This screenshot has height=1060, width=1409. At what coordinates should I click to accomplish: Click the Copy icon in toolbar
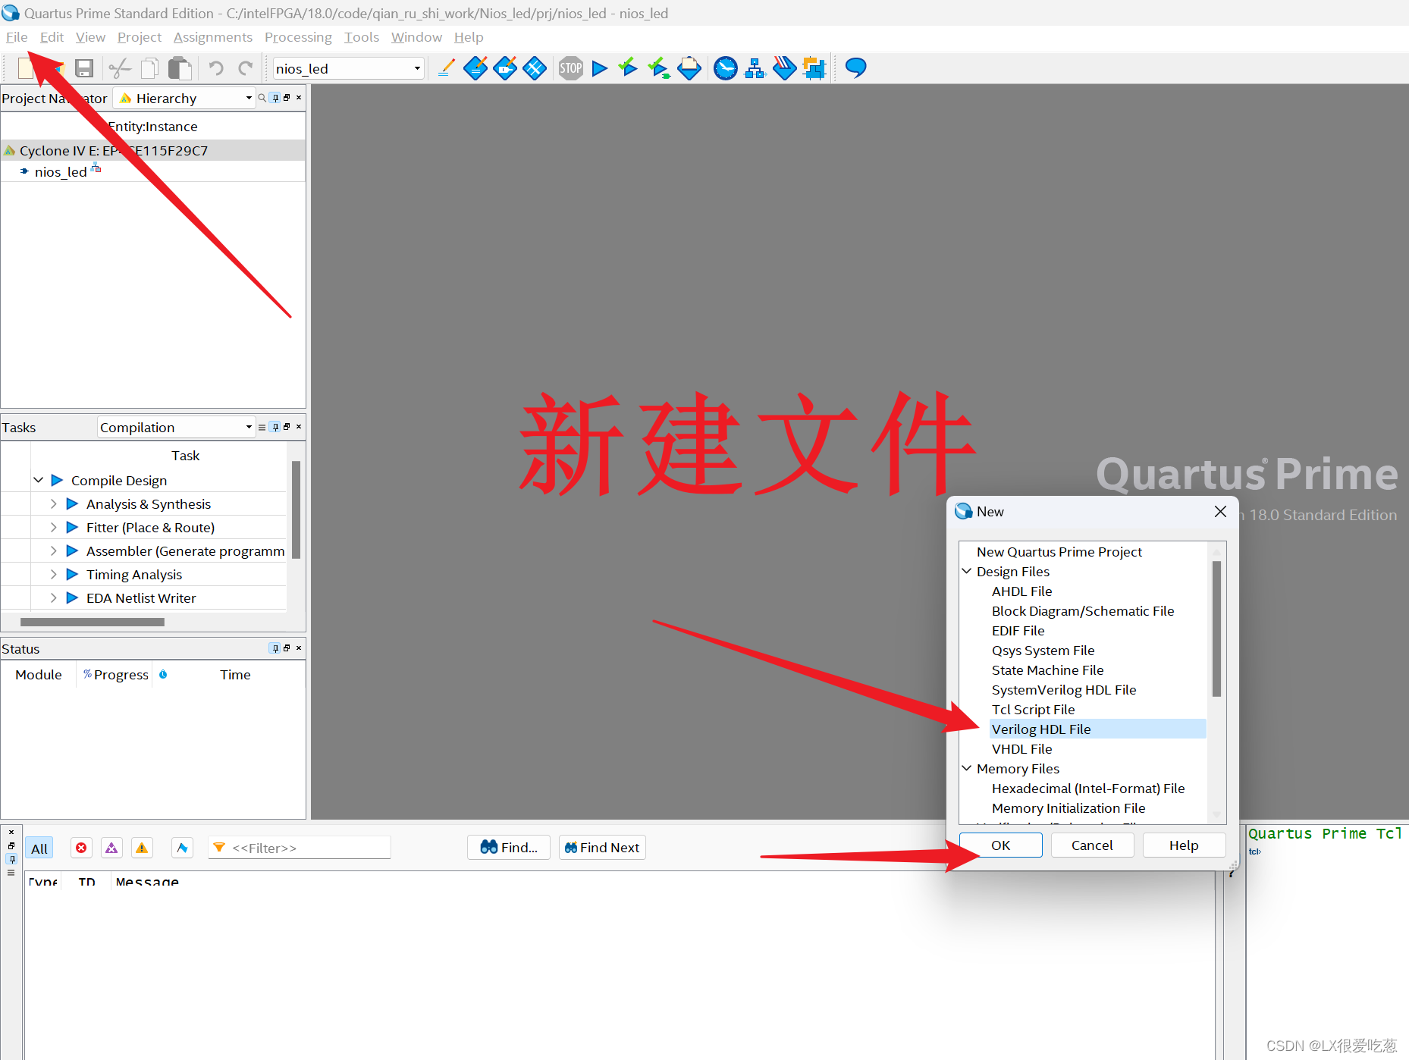click(149, 68)
